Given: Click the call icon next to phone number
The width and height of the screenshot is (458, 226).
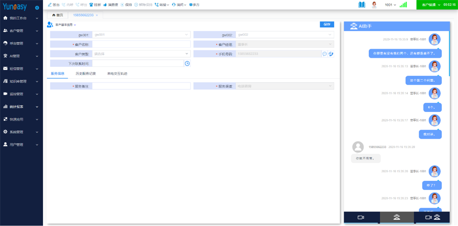Looking at the screenshot, I should point(331,54).
